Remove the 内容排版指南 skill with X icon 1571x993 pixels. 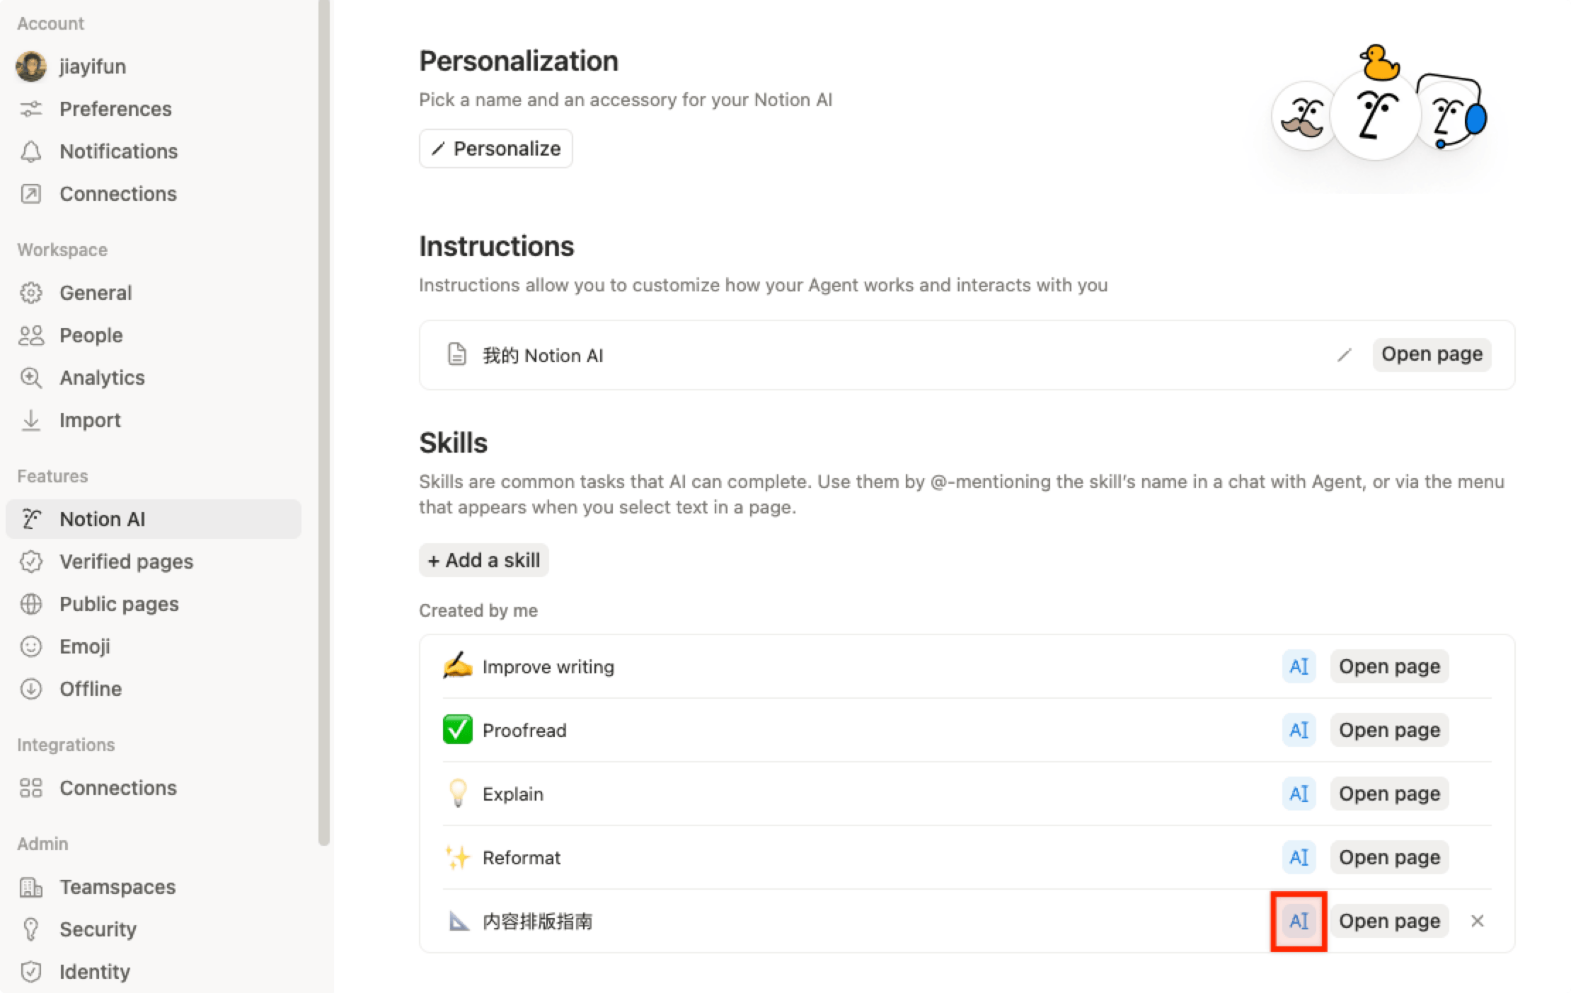1477,921
